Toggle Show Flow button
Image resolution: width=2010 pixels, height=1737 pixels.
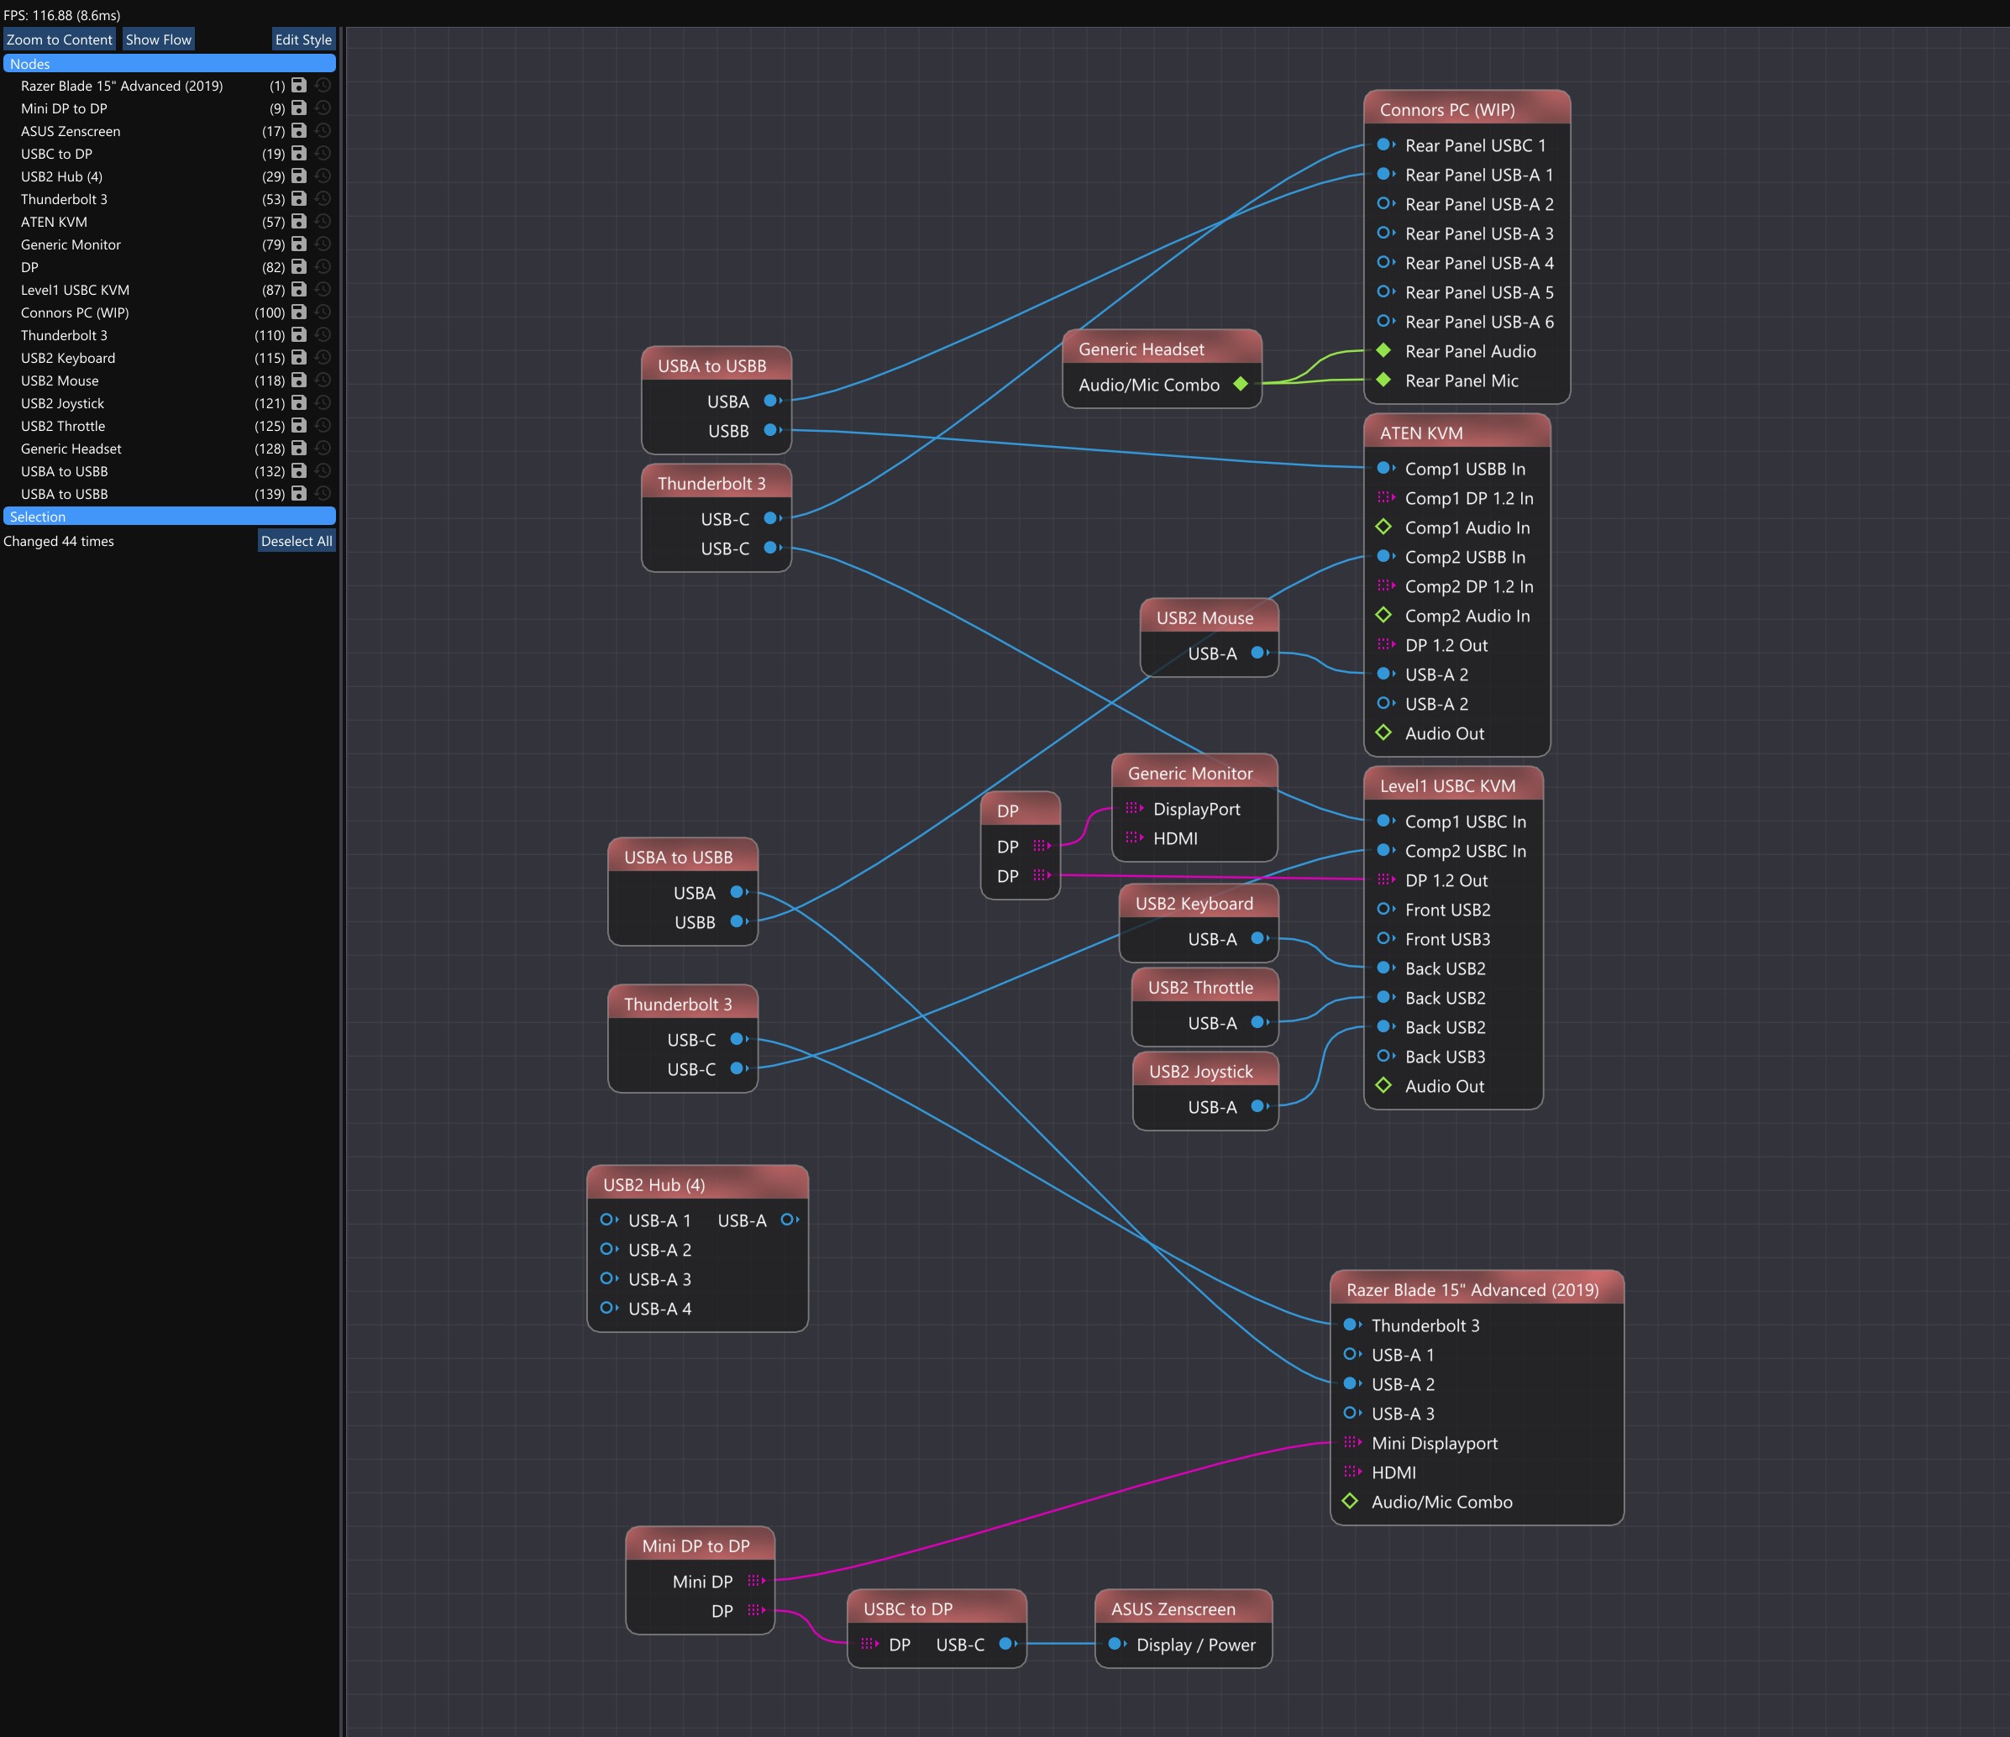pyautogui.click(x=158, y=39)
